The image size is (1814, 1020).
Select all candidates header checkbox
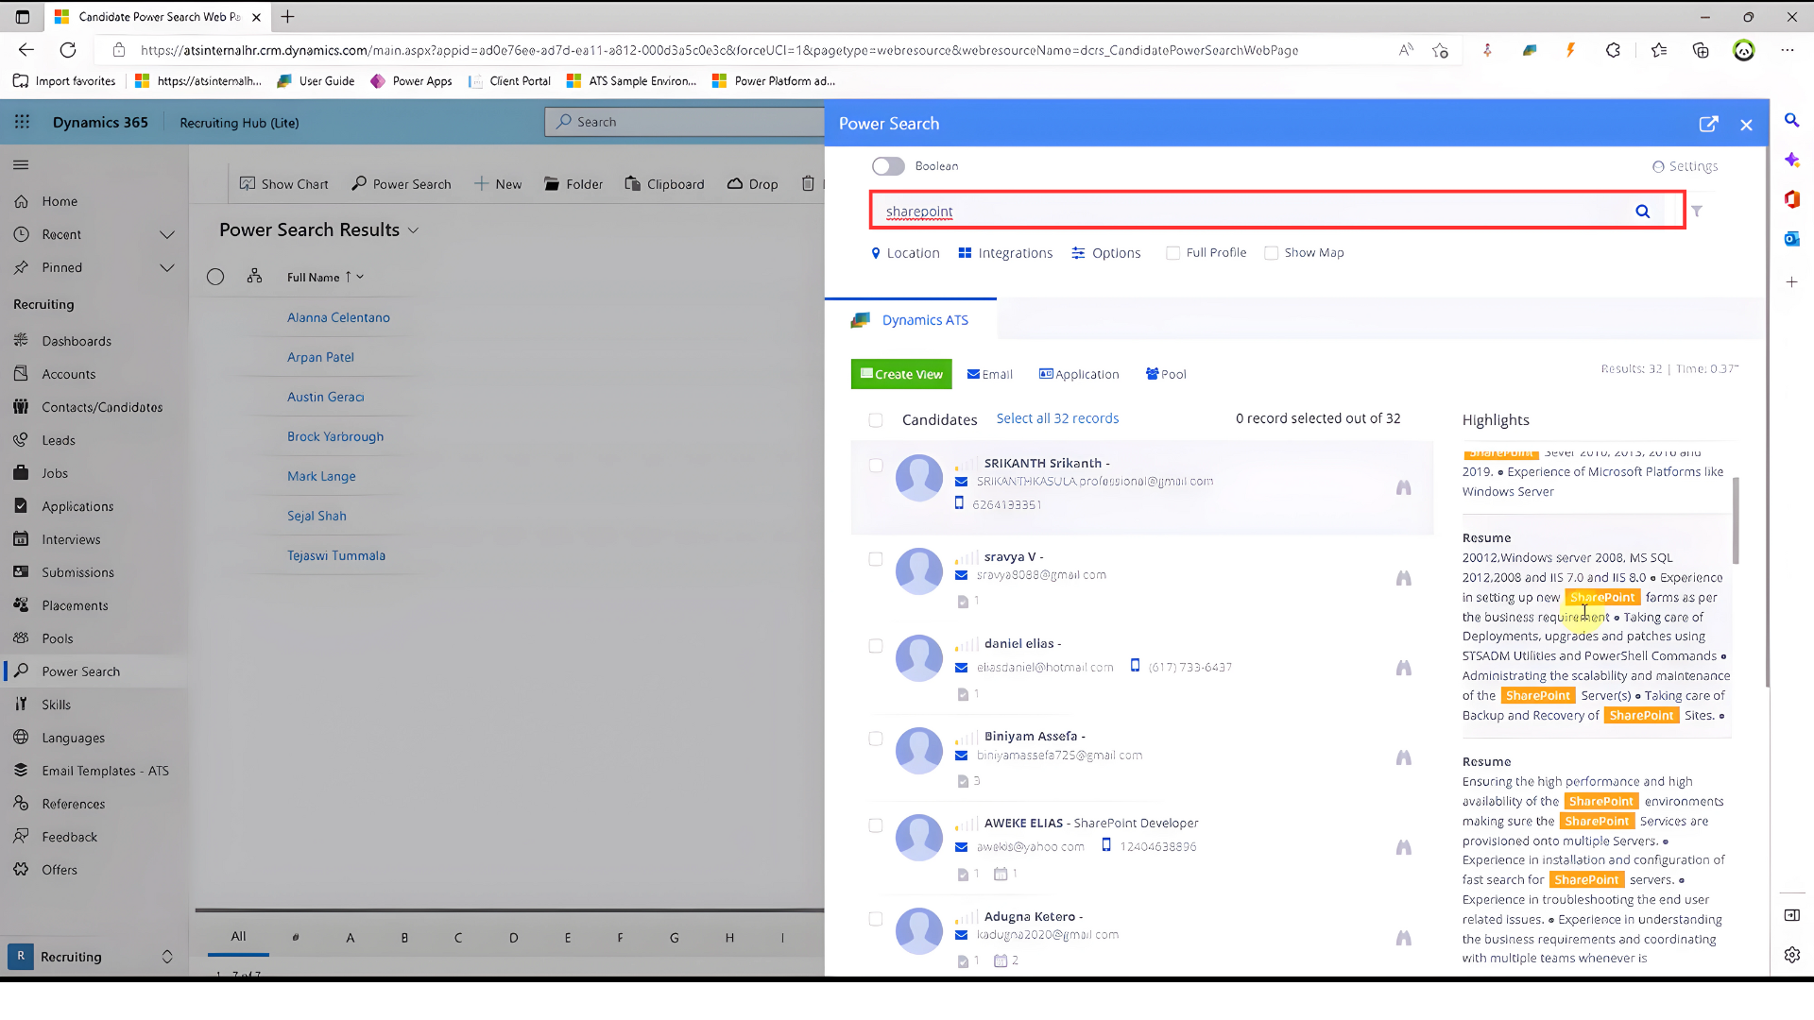(x=876, y=420)
